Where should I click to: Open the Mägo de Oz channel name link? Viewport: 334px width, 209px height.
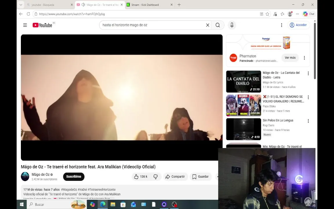coord(41,174)
